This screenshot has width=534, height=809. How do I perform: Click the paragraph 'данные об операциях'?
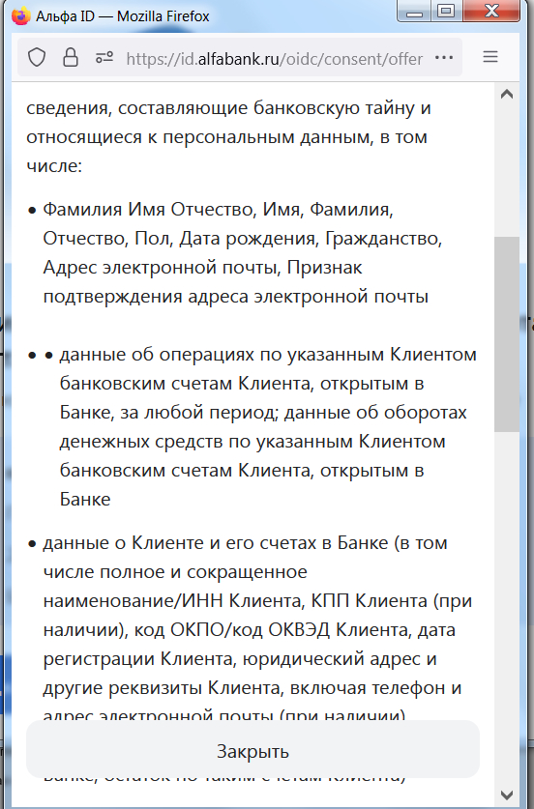click(x=268, y=426)
